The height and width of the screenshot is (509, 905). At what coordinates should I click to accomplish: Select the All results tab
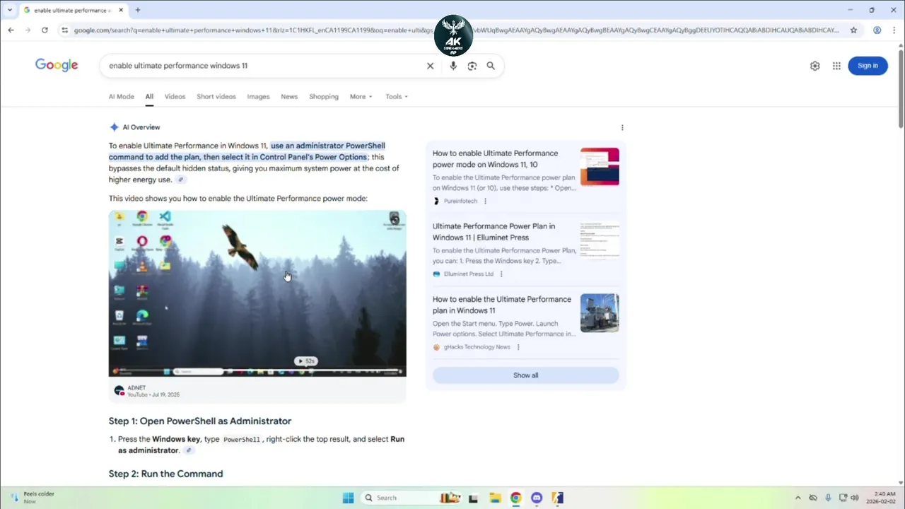(149, 97)
